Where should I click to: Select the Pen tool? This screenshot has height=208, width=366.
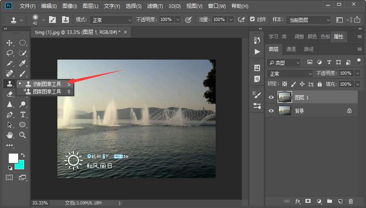9,114
